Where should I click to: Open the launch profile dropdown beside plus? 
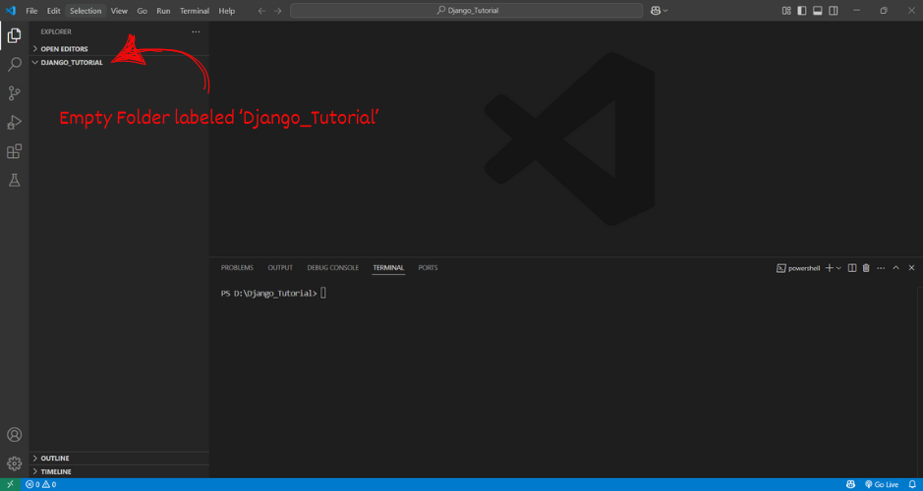coord(838,268)
